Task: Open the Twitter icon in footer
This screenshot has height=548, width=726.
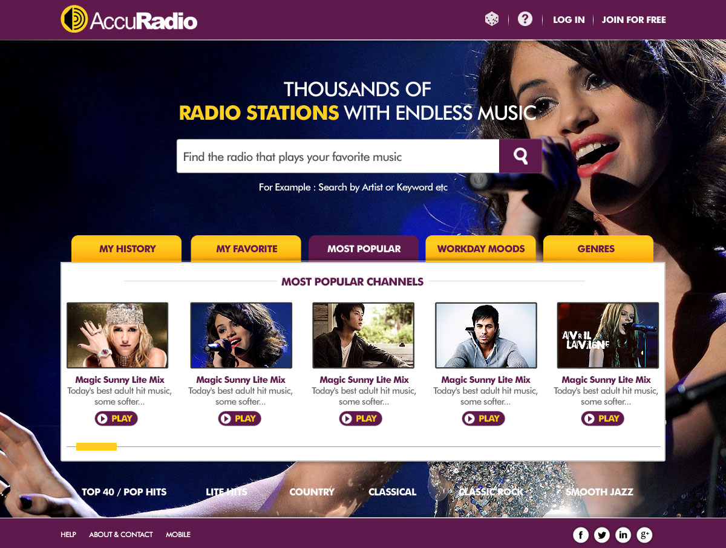Action: 602,535
